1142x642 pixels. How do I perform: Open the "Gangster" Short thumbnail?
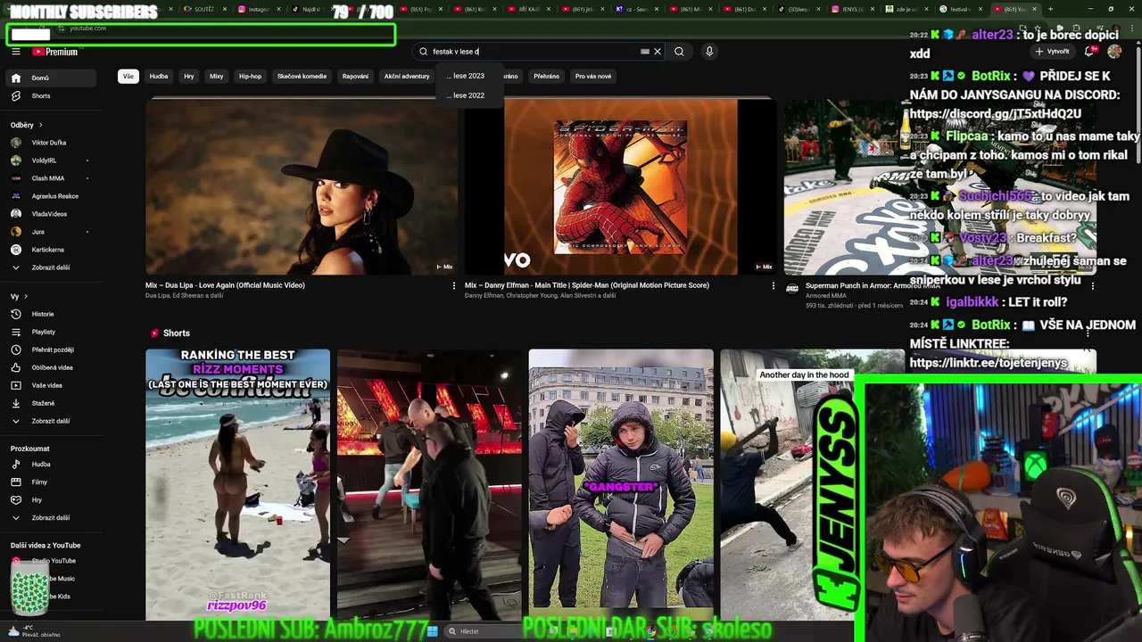(621, 484)
